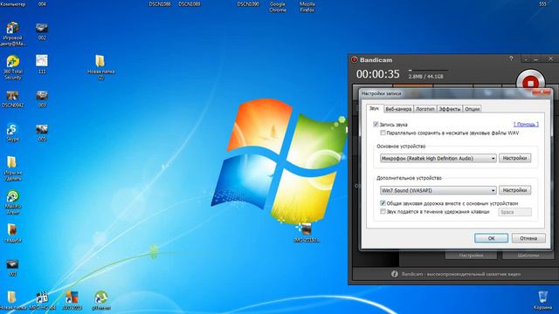This screenshot has height=314, width=559.
Task: Click the Google Chrome desktop label
Action: click(x=278, y=7)
